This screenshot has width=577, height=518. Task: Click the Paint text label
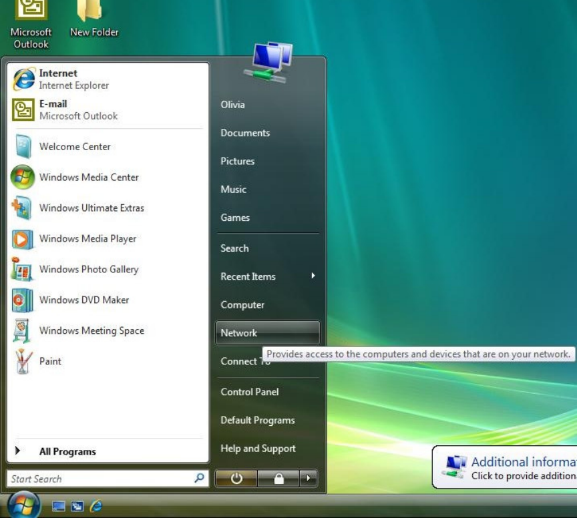50,361
